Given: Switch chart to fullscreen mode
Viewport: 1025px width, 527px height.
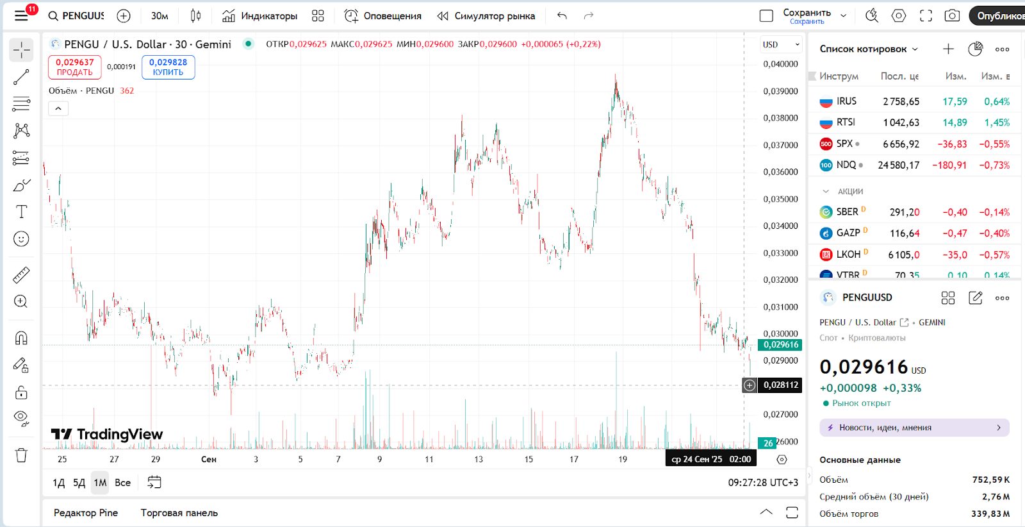Looking at the screenshot, I should (926, 15).
